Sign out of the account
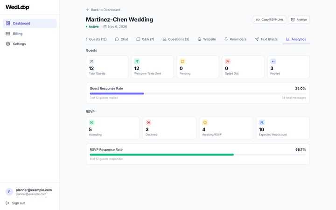 tap(15, 203)
